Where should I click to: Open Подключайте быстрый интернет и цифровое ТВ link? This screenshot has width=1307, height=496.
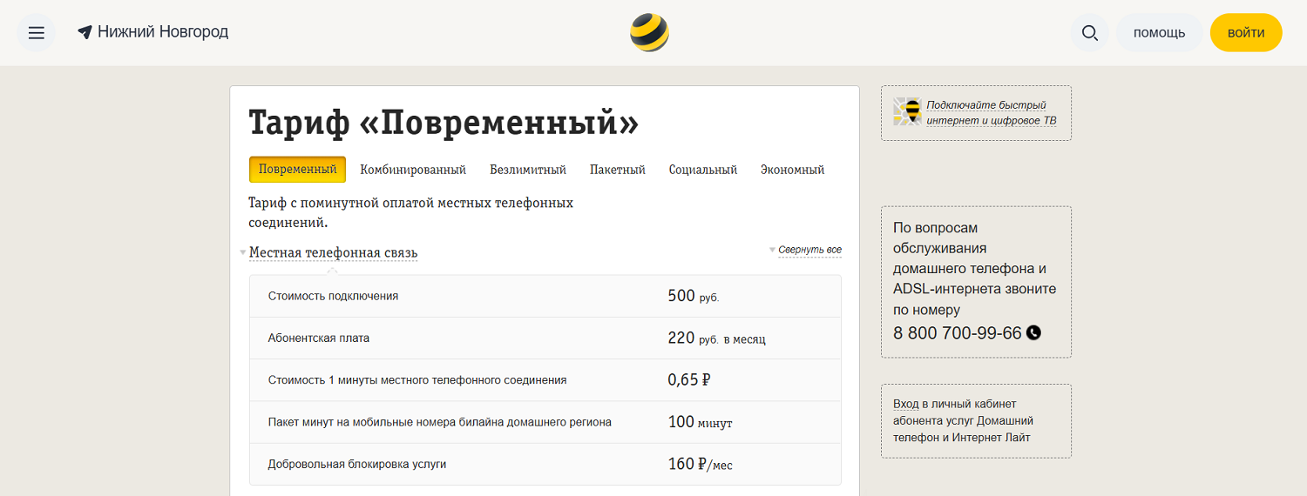pyautogui.click(x=991, y=112)
